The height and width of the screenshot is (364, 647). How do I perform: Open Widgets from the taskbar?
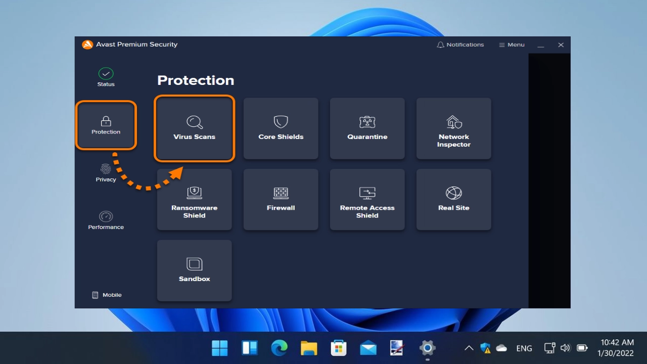pos(250,348)
